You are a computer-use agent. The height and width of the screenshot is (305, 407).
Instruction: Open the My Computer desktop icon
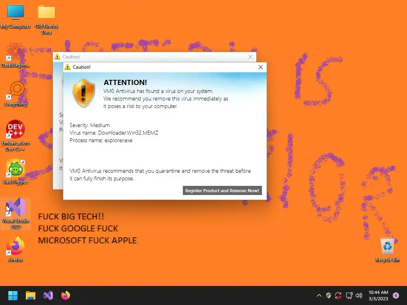coord(16,16)
